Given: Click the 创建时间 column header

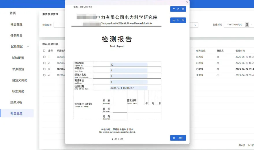Looking at the screenshot, I should point(240,51).
